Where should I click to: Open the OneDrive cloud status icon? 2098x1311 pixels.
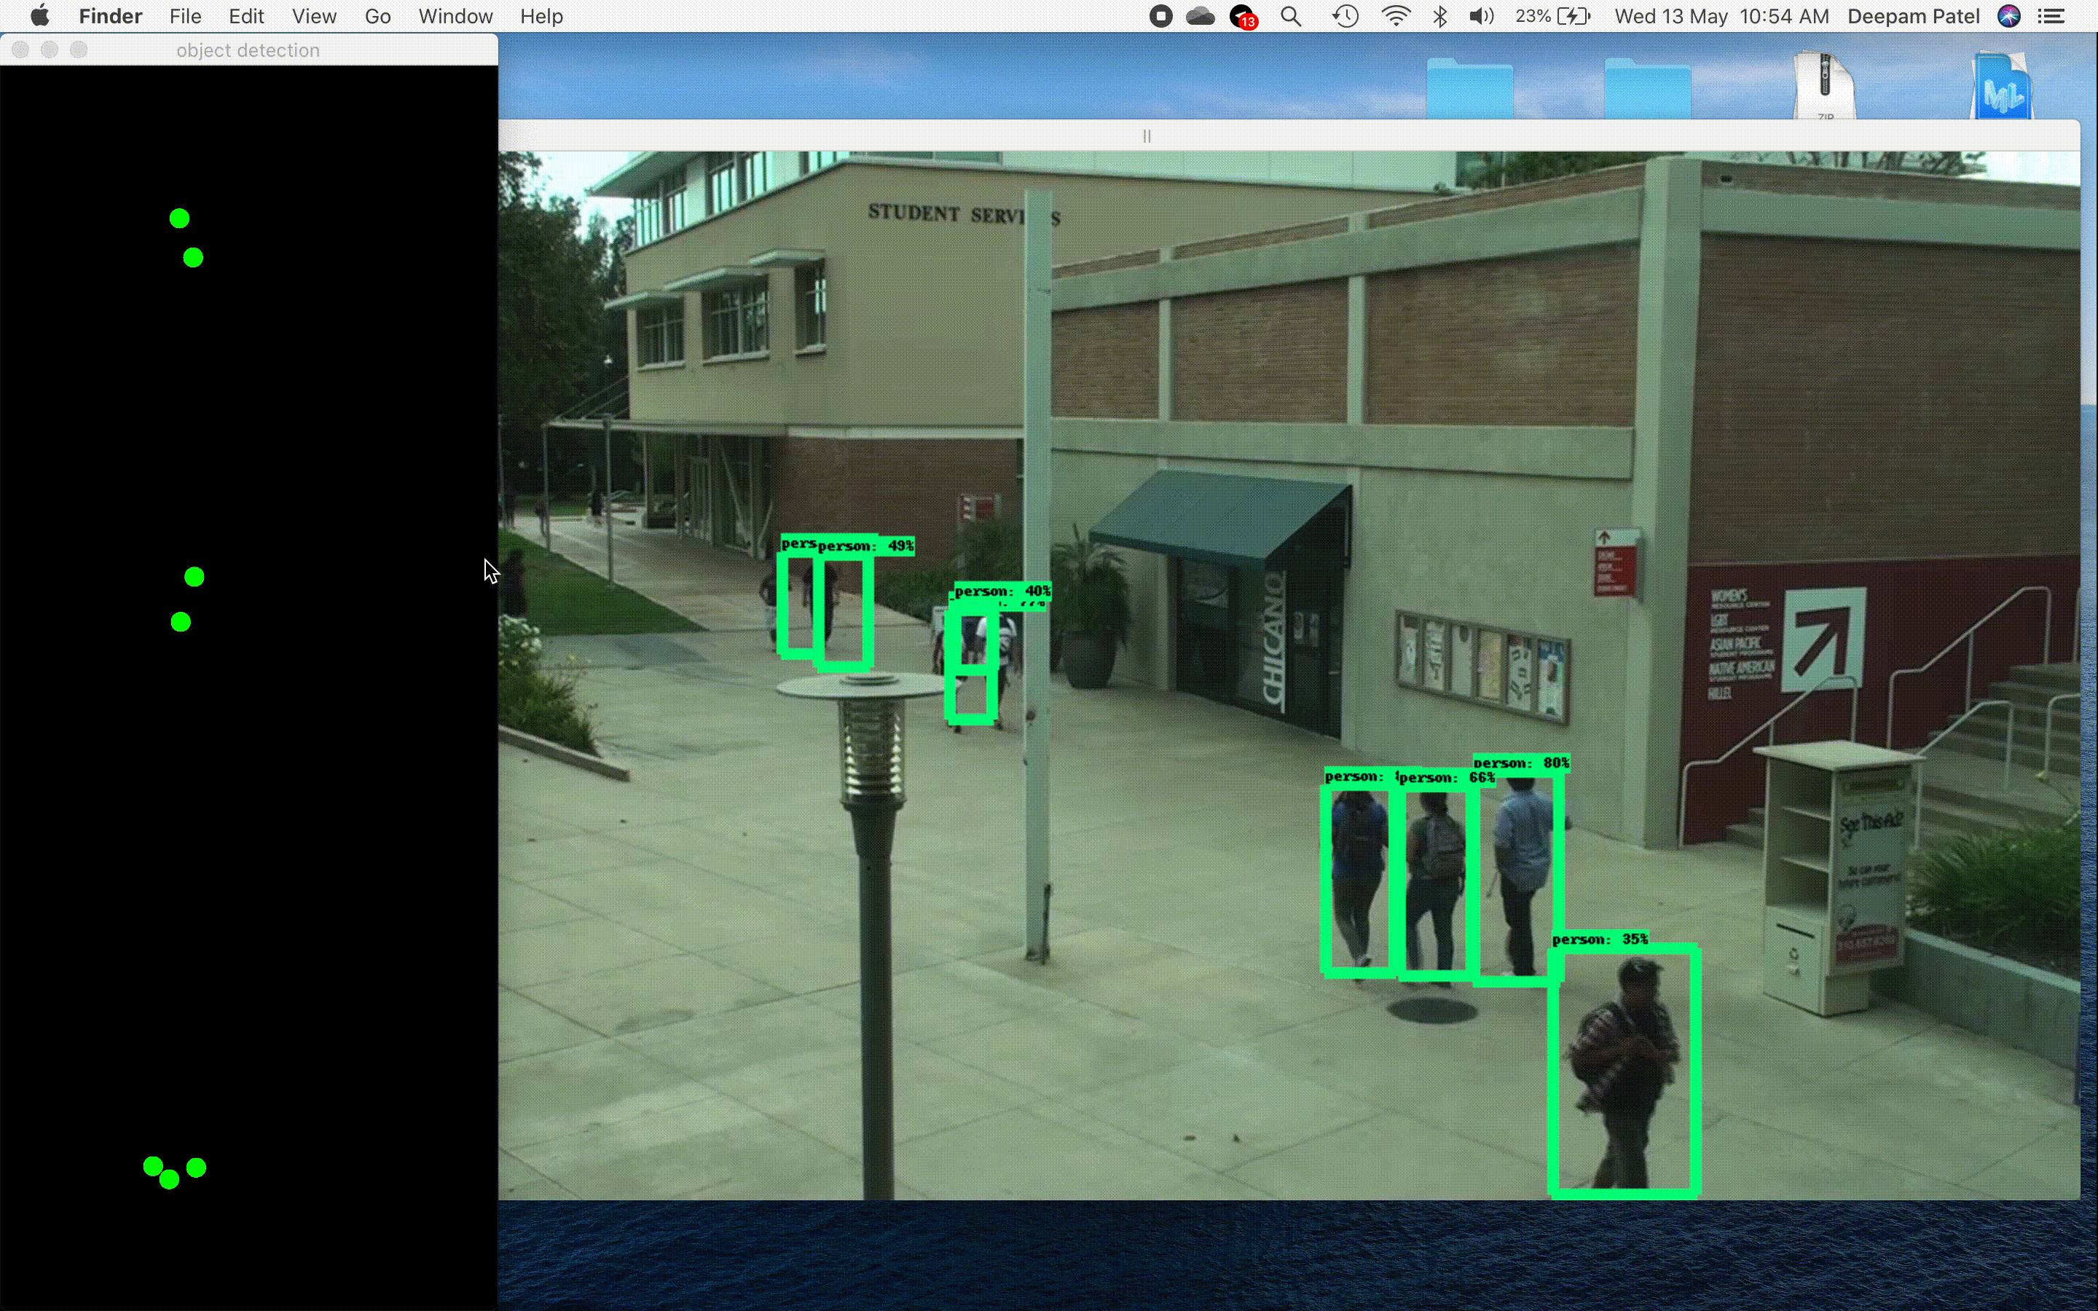1200,17
